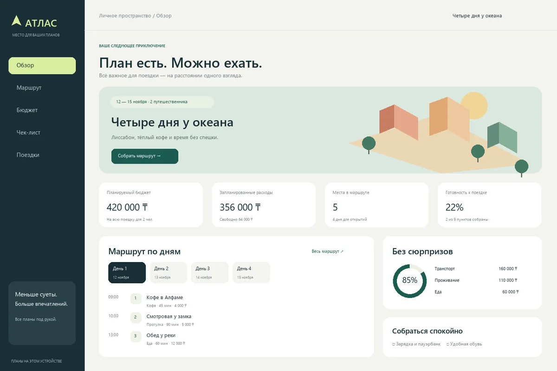Click the 22% readiness value
The height and width of the screenshot is (371, 557).
(x=454, y=207)
